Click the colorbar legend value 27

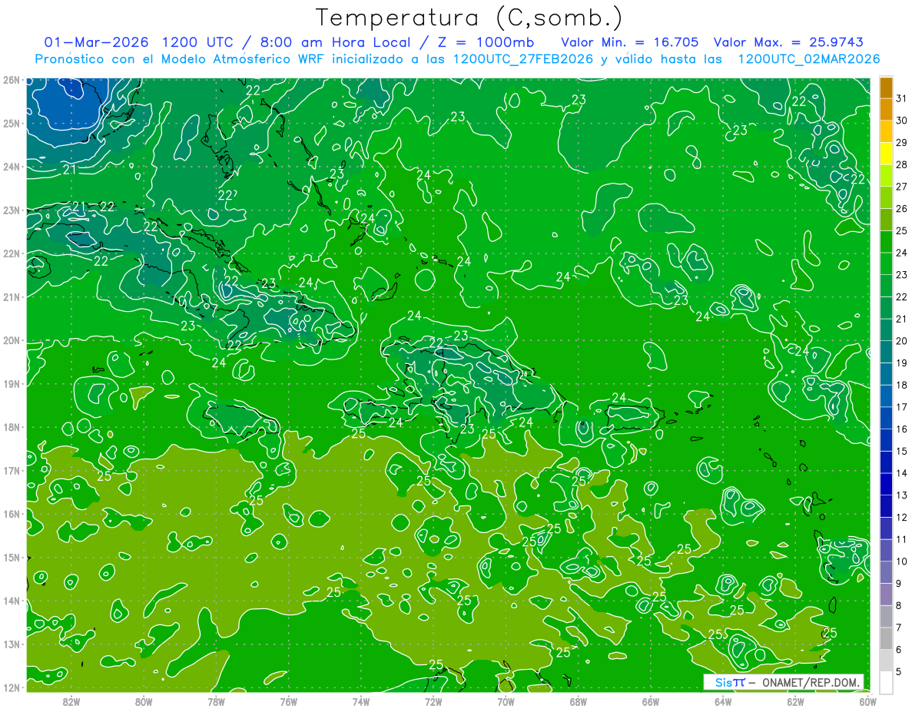(902, 187)
